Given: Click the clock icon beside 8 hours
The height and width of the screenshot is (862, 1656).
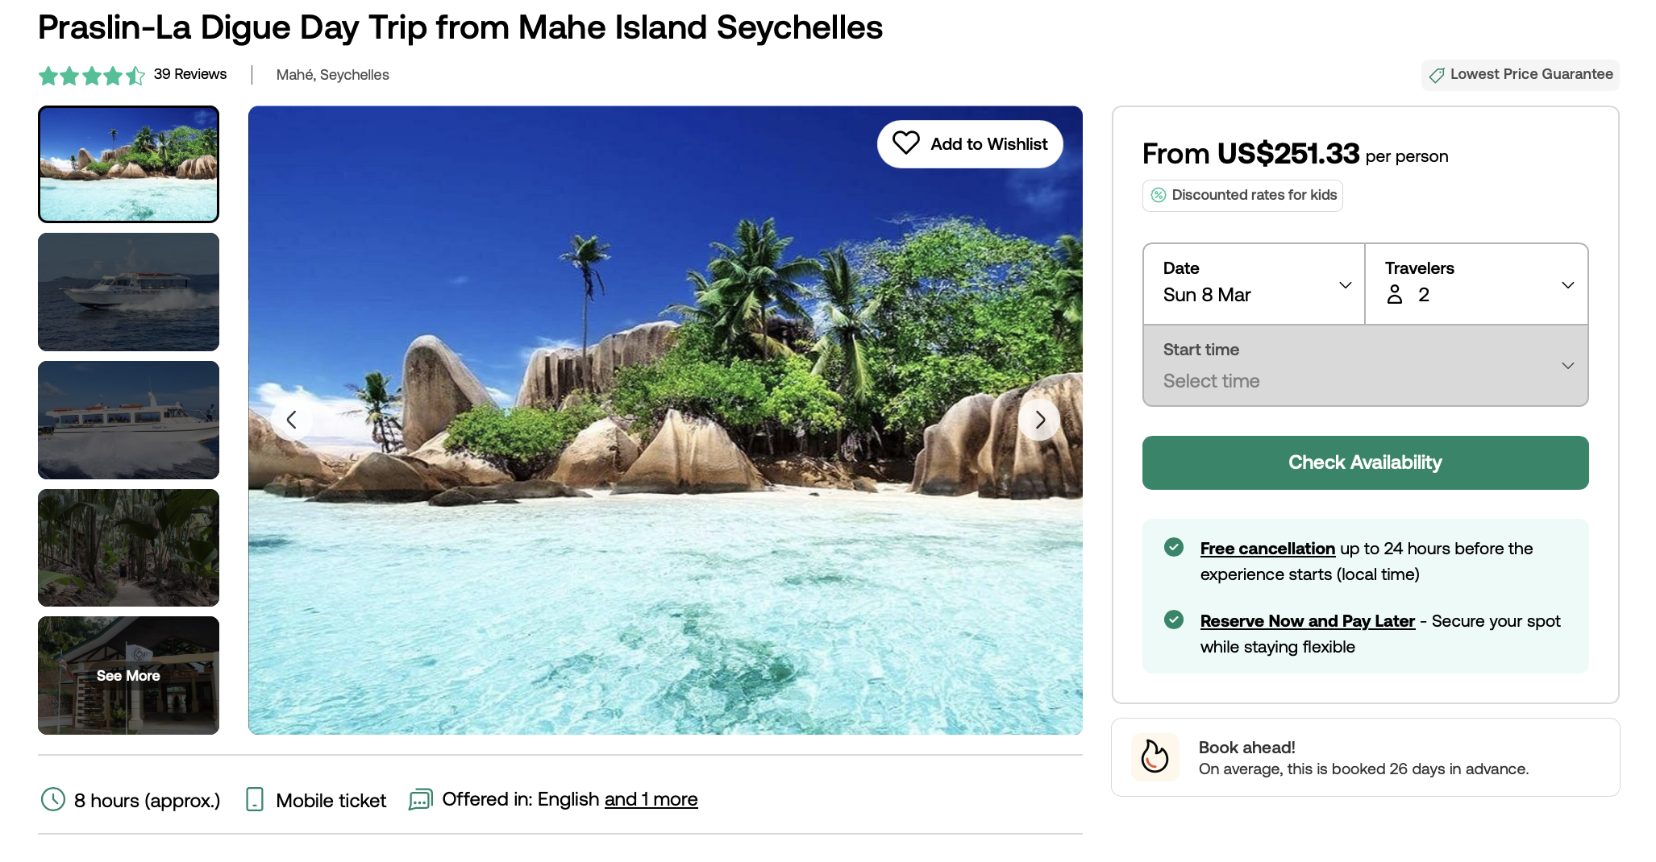Looking at the screenshot, I should pos(53,799).
